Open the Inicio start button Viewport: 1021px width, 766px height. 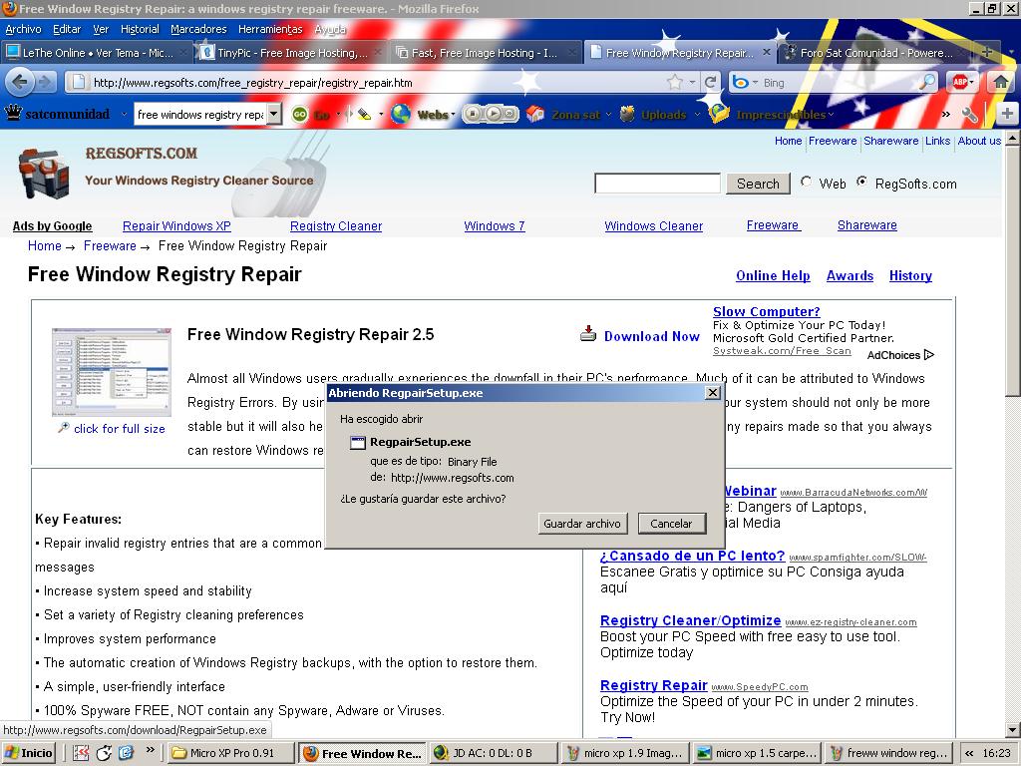coord(29,753)
